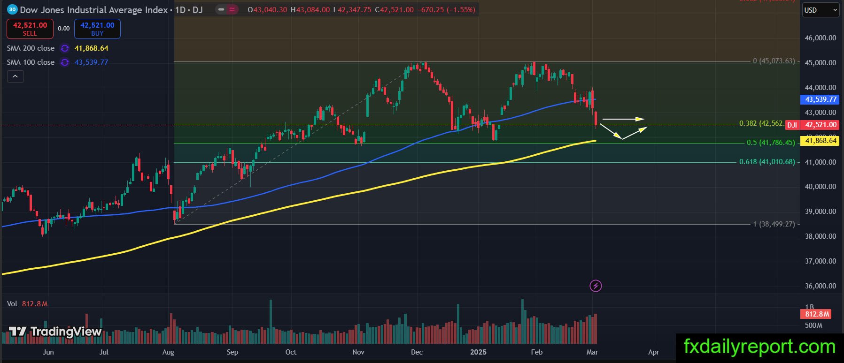Collapse the indicator legend with the chevron
The height and width of the screenshot is (363, 844).
15,76
